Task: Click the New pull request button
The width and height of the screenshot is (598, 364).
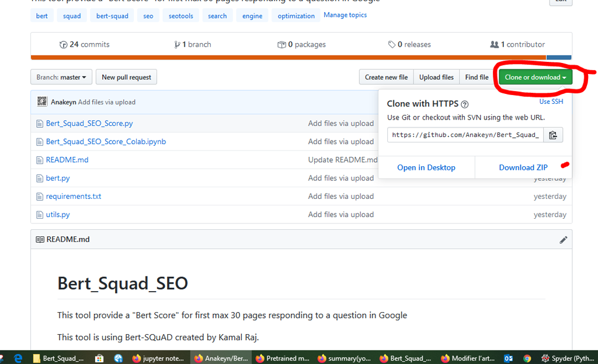Action: tap(126, 78)
